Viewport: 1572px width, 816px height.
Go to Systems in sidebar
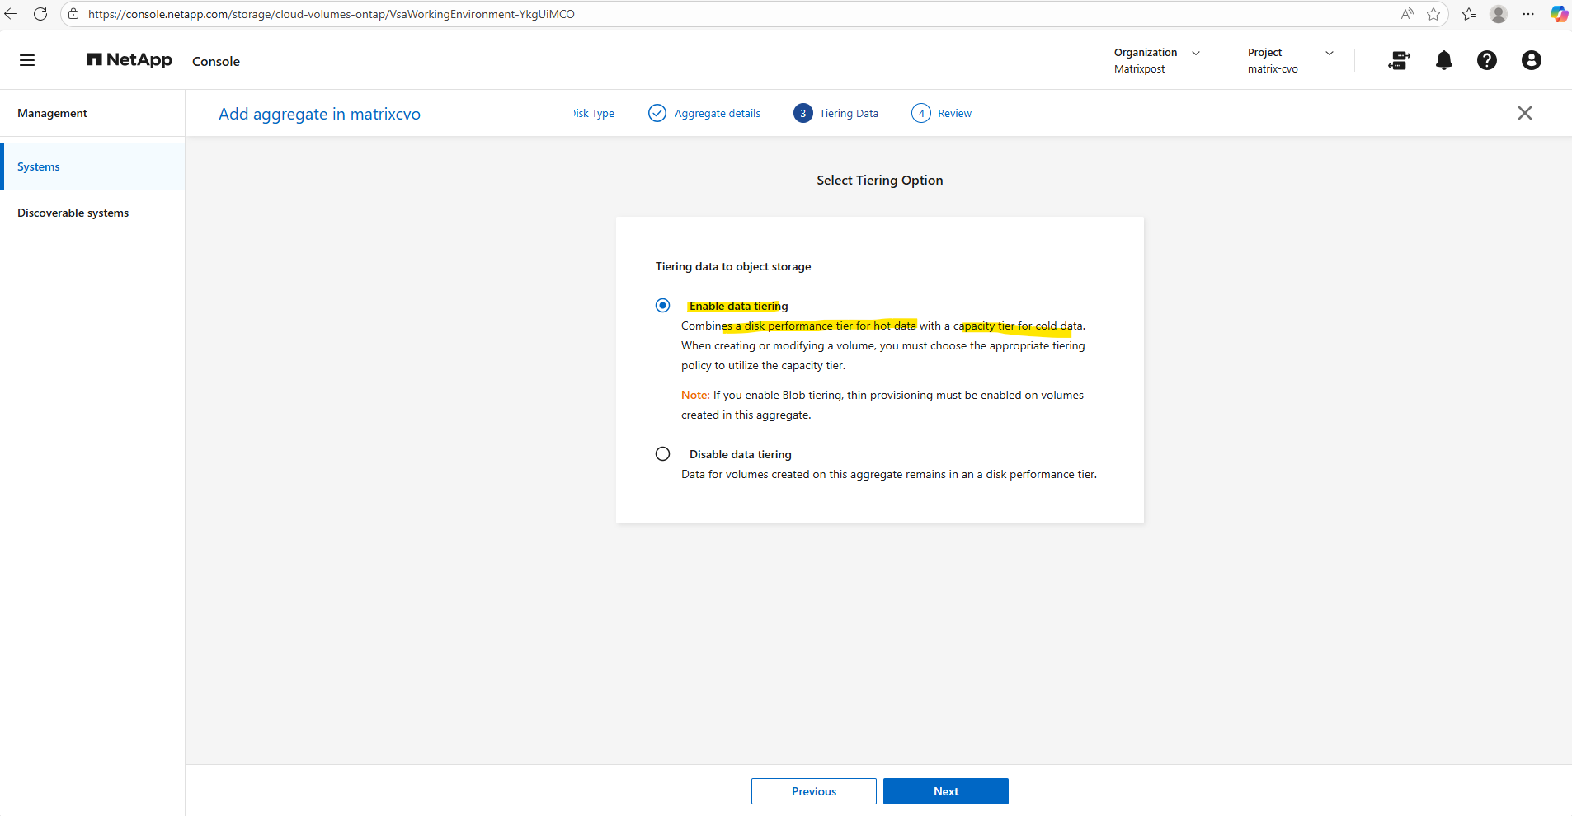[x=39, y=166]
